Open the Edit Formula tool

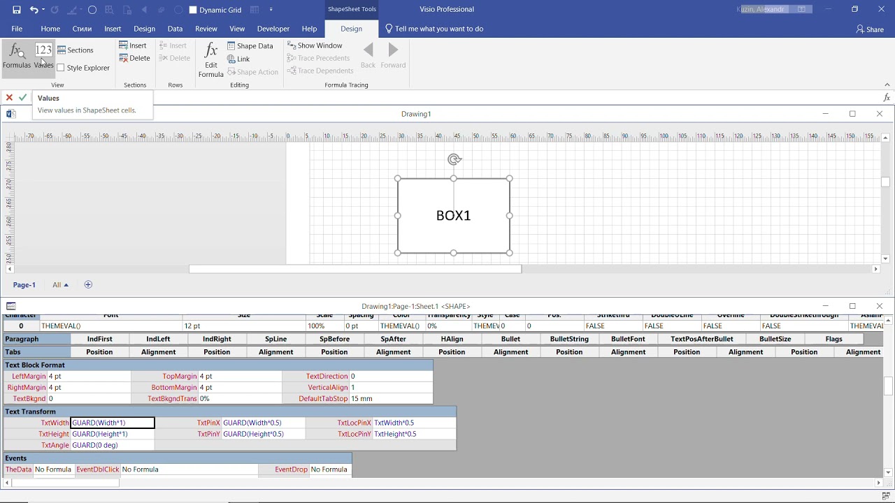coord(210,59)
